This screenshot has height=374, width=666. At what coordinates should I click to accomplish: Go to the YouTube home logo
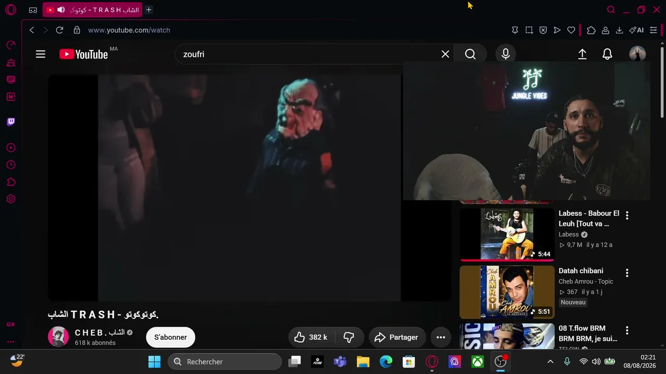pos(84,54)
